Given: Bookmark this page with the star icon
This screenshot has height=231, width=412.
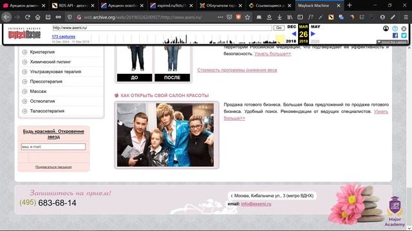Looking at the screenshot, I should pyautogui.click(x=247, y=17).
